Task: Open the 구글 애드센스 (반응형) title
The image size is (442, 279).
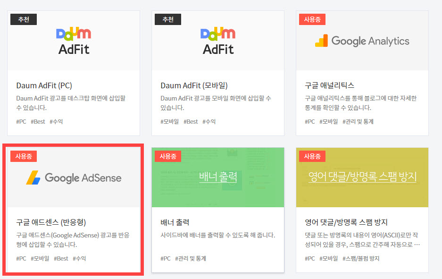Action: 51,222
